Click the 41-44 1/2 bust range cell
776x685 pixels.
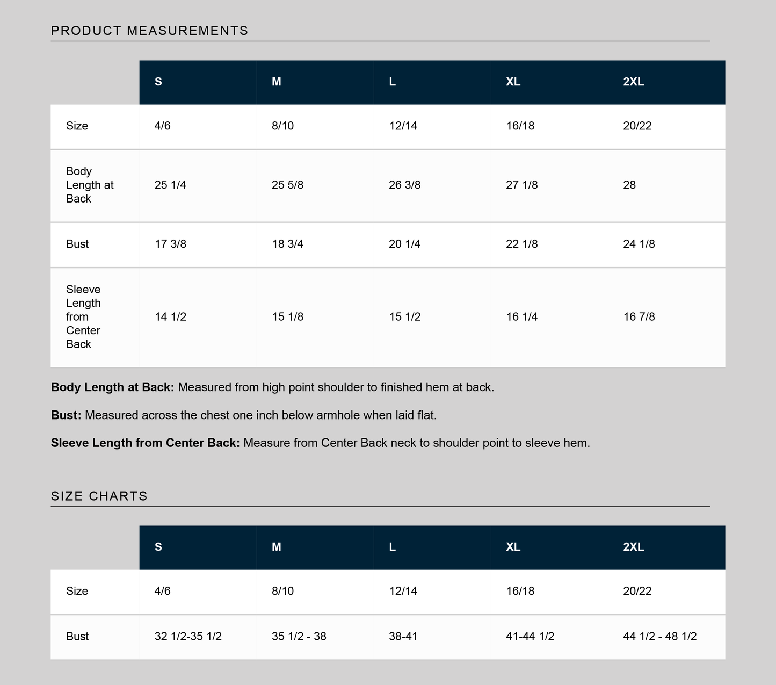[x=530, y=637]
